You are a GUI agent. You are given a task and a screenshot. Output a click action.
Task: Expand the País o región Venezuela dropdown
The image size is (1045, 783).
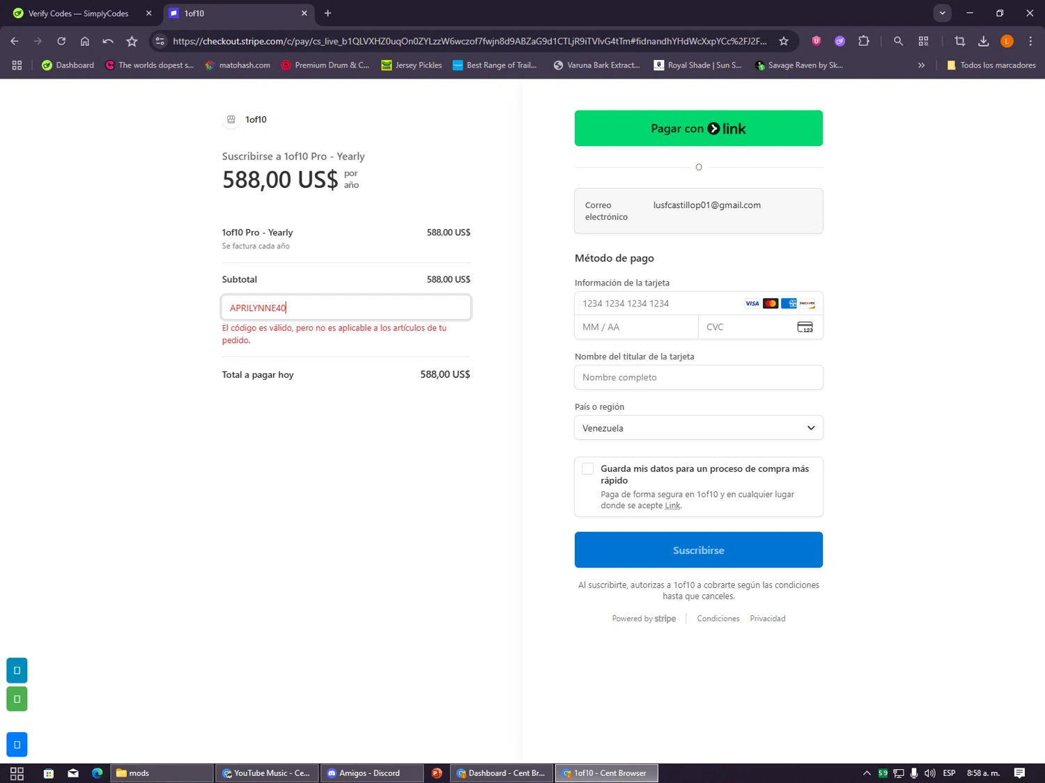tap(699, 428)
